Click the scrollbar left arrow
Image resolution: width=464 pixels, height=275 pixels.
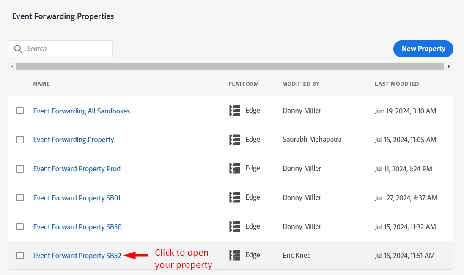pyautogui.click(x=12, y=67)
